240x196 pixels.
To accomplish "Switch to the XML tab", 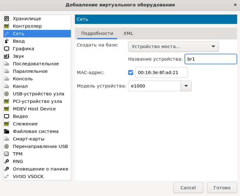I will click(x=128, y=34).
